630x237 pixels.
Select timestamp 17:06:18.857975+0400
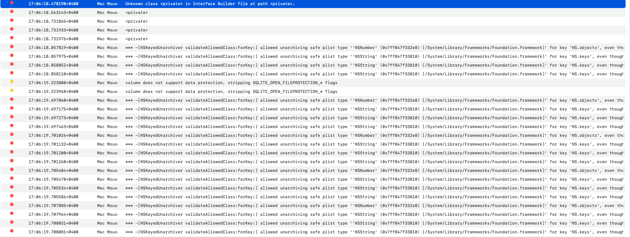(54, 56)
